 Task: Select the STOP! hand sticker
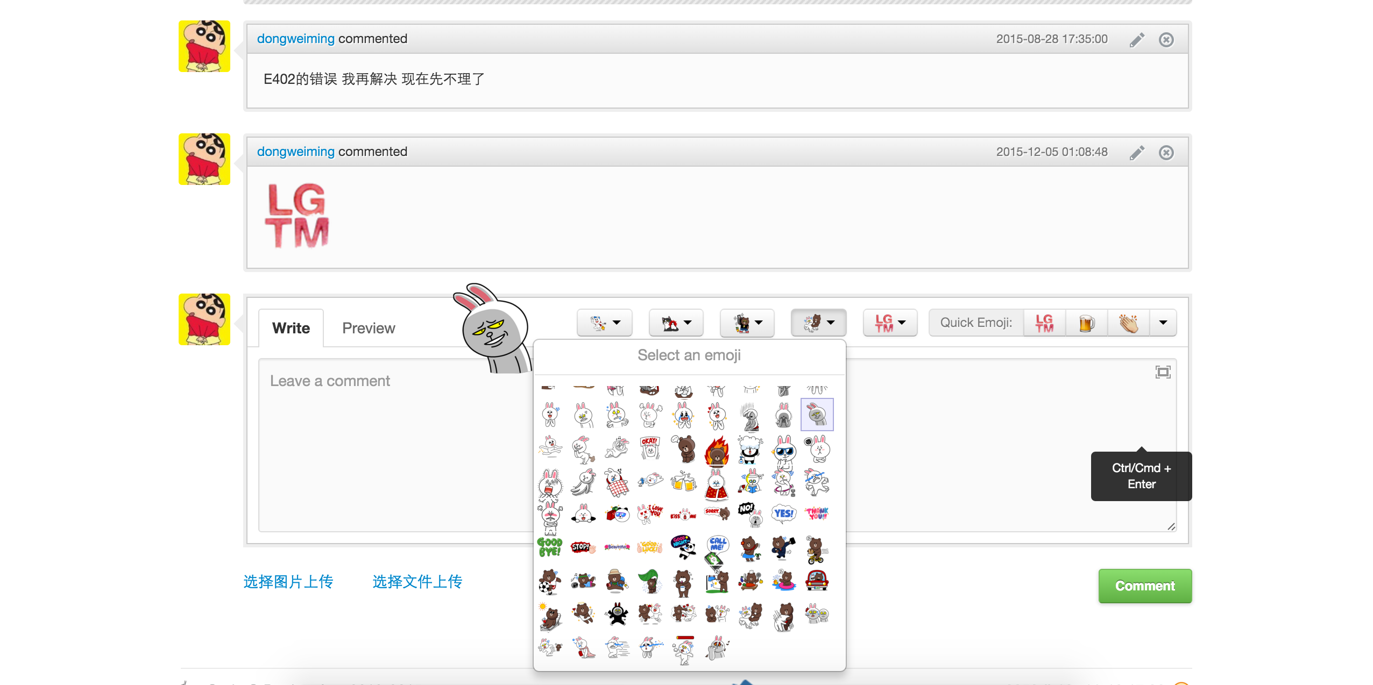tap(583, 547)
